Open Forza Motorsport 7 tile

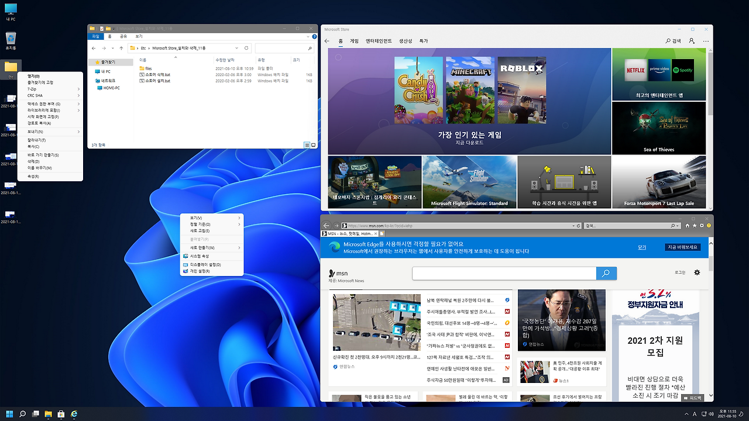click(x=659, y=182)
